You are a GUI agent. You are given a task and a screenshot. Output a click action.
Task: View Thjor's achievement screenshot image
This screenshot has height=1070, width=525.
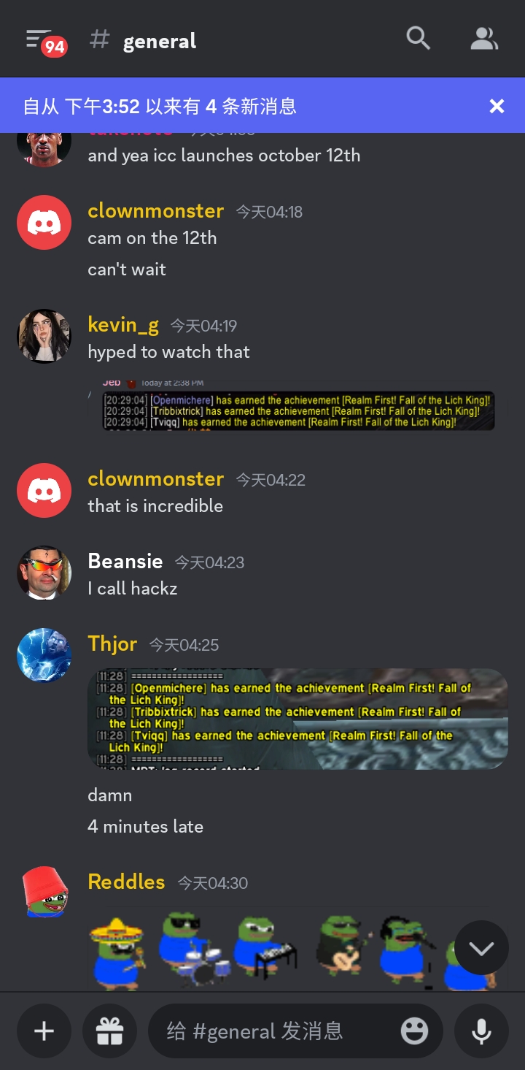point(297,719)
